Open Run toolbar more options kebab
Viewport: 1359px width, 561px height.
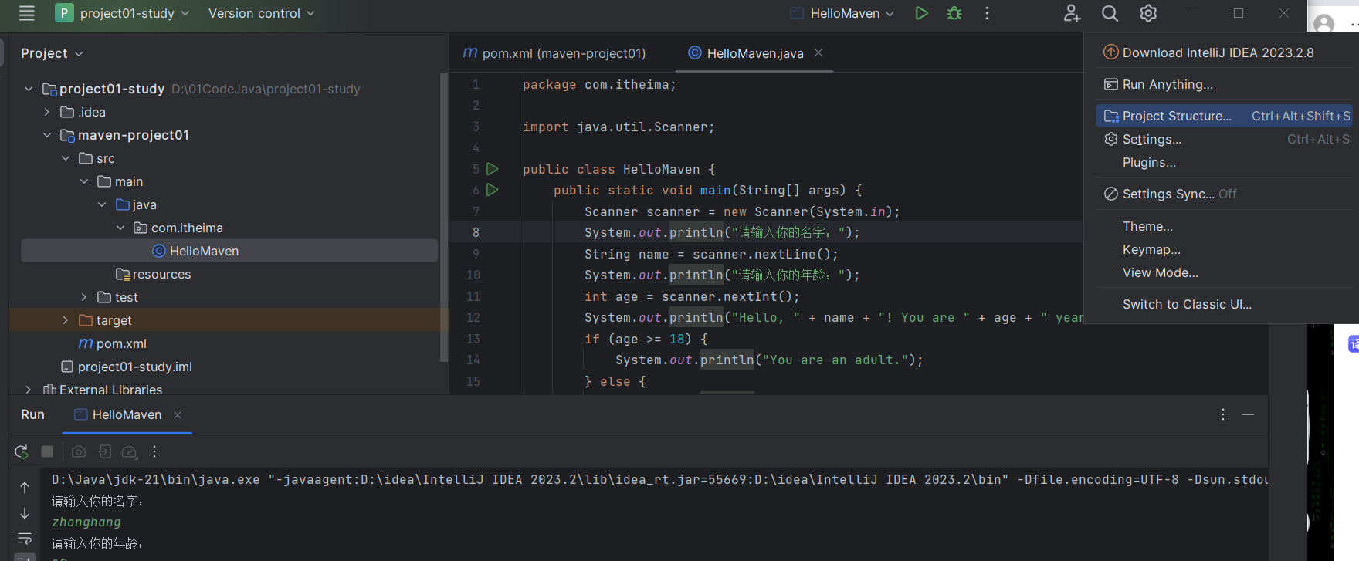(154, 451)
